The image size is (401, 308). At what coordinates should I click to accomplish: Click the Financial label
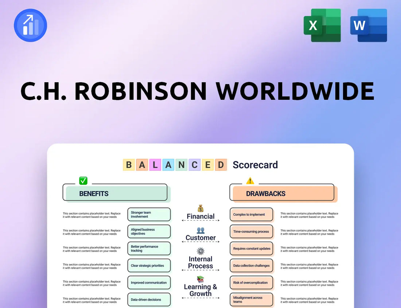(200, 217)
